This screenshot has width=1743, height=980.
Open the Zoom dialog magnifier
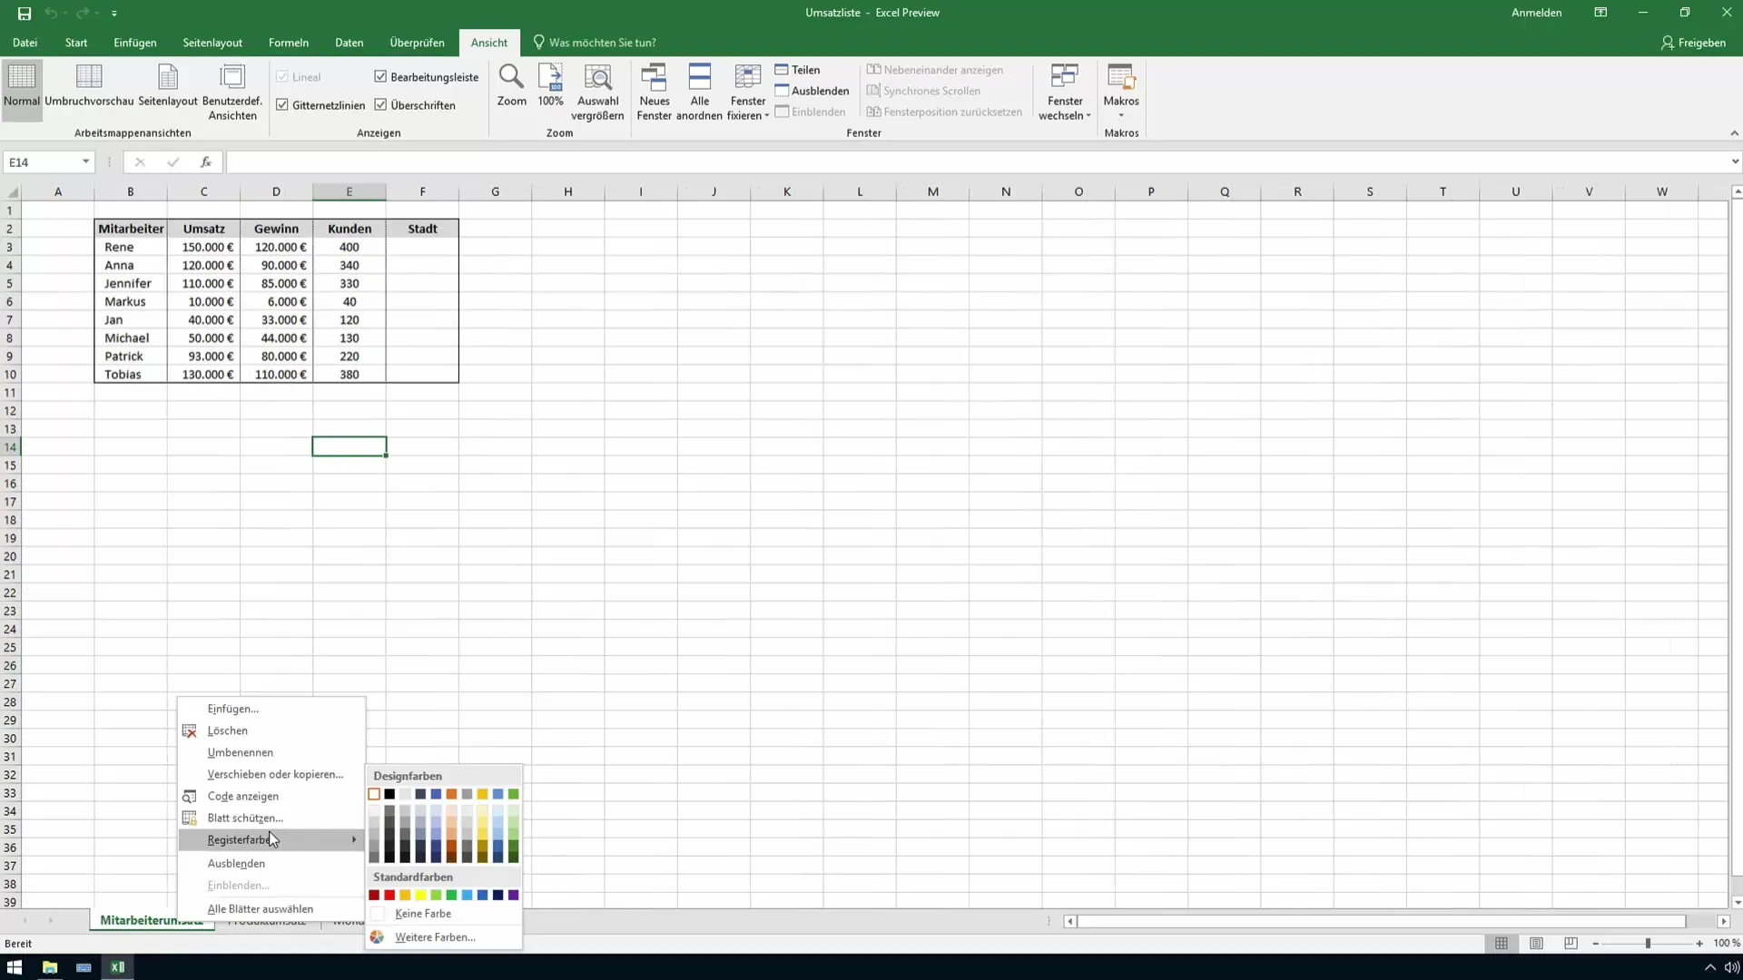[x=511, y=86]
